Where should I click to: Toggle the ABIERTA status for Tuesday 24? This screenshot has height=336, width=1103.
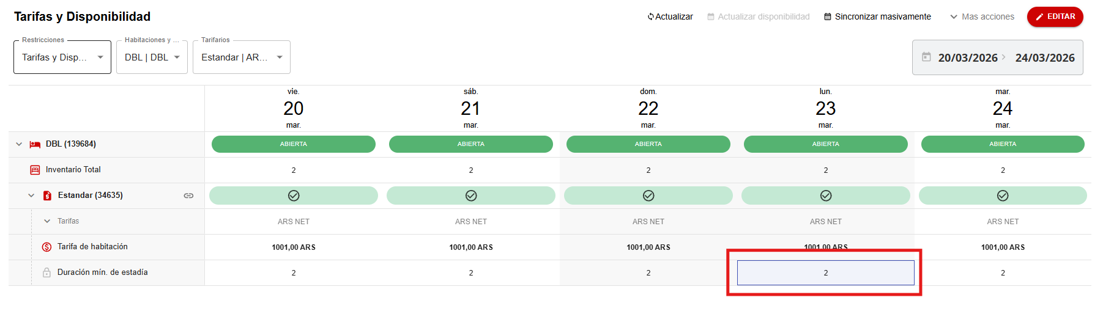[1002, 144]
